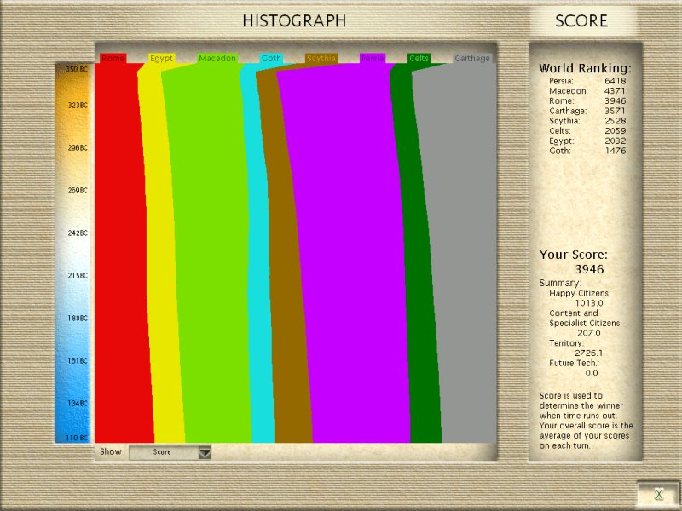Image resolution: width=682 pixels, height=511 pixels.
Task: Click the red Rome band in graph
Action: pyautogui.click(x=119, y=255)
